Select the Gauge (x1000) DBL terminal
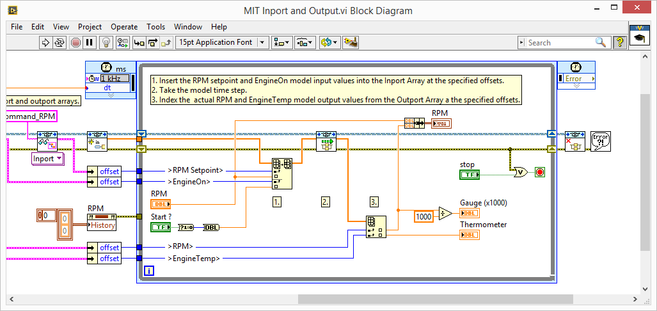The image size is (657, 311). click(470, 213)
